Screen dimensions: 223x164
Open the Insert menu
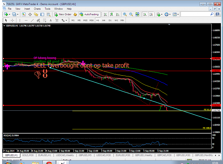(x=27, y=9)
